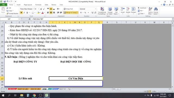Toggle Align Text Left

point(48,13)
